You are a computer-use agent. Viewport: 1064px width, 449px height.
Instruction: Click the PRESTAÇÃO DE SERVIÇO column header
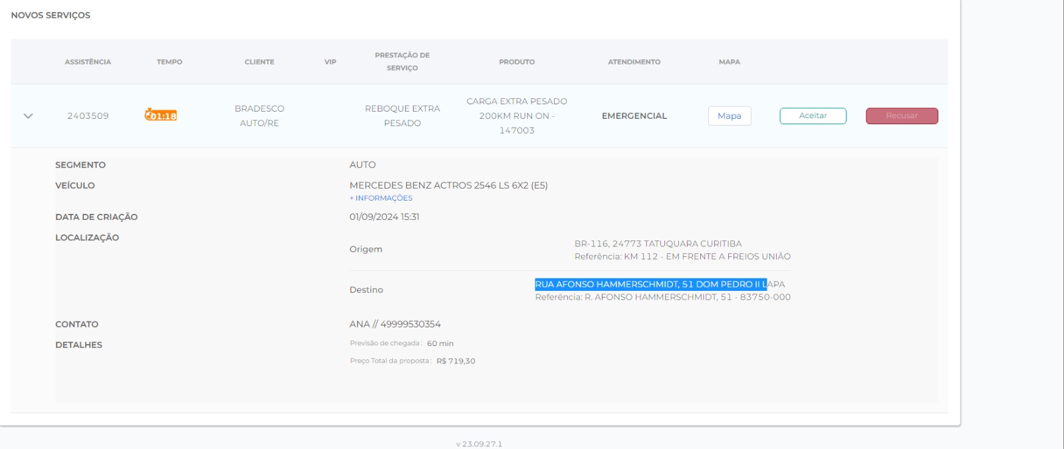[x=402, y=61]
